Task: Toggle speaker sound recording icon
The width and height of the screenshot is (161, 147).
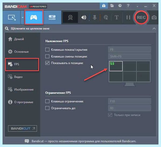Action: coord(84,17)
